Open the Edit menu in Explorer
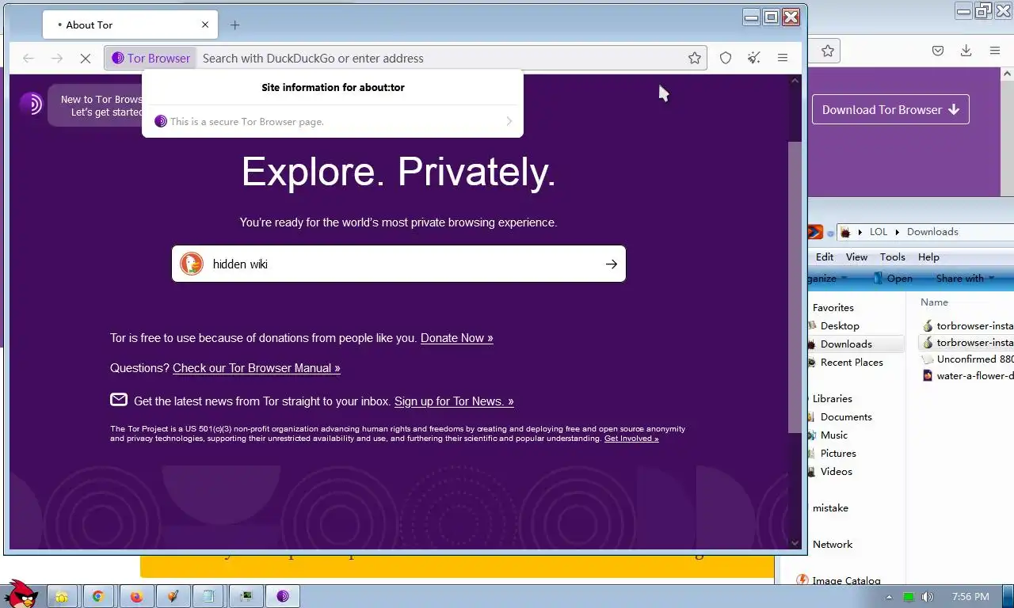Image resolution: width=1014 pixels, height=608 pixels. pyautogui.click(x=825, y=256)
